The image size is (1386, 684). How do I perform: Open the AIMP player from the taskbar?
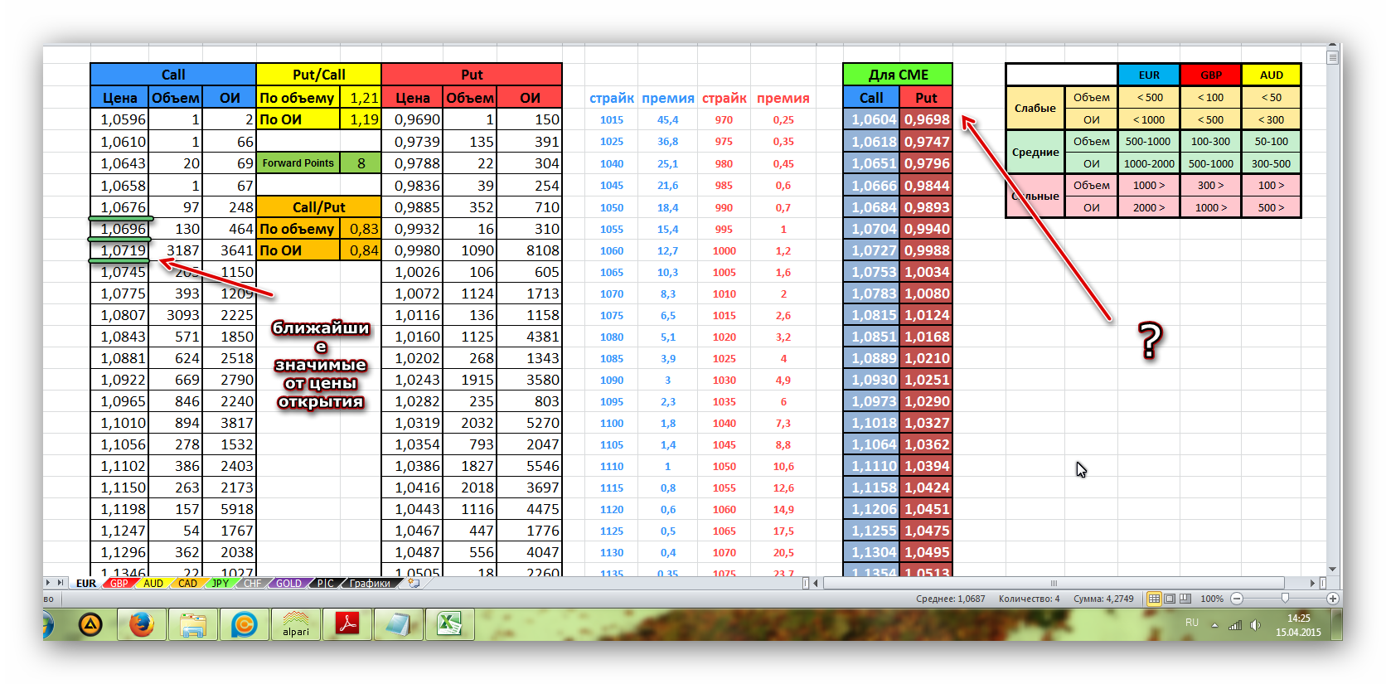pos(90,624)
